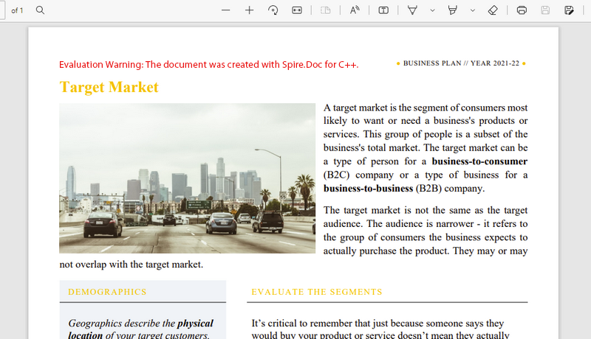This screenshot has height=339, width=591.
Task: Open the search (magnifier) tool
Action: (x=40, y=10)
